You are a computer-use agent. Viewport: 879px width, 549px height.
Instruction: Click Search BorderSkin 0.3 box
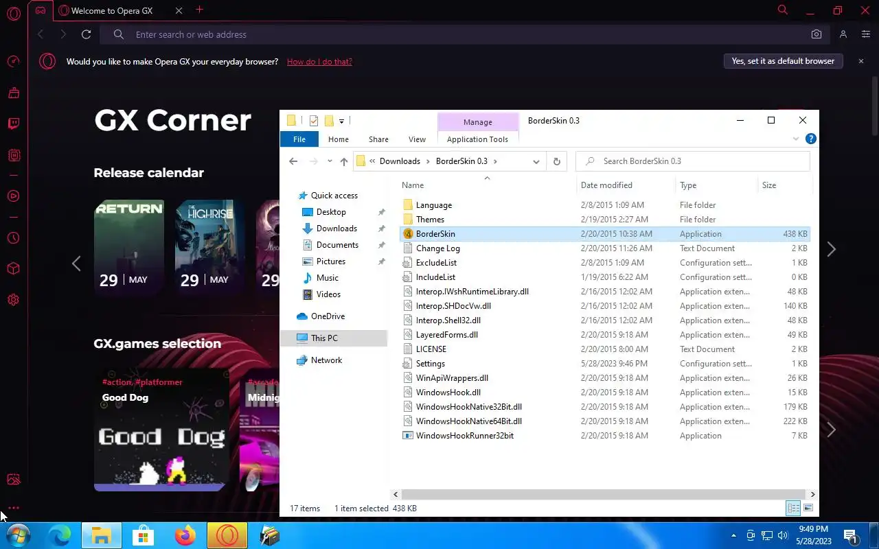[693, 161]
